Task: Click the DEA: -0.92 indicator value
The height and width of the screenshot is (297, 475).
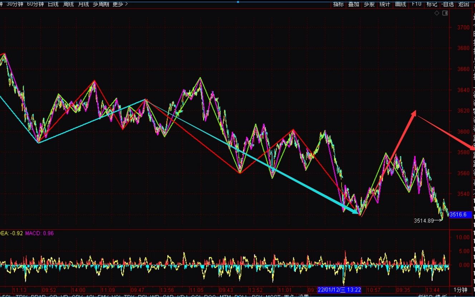Action: (11, 233)
